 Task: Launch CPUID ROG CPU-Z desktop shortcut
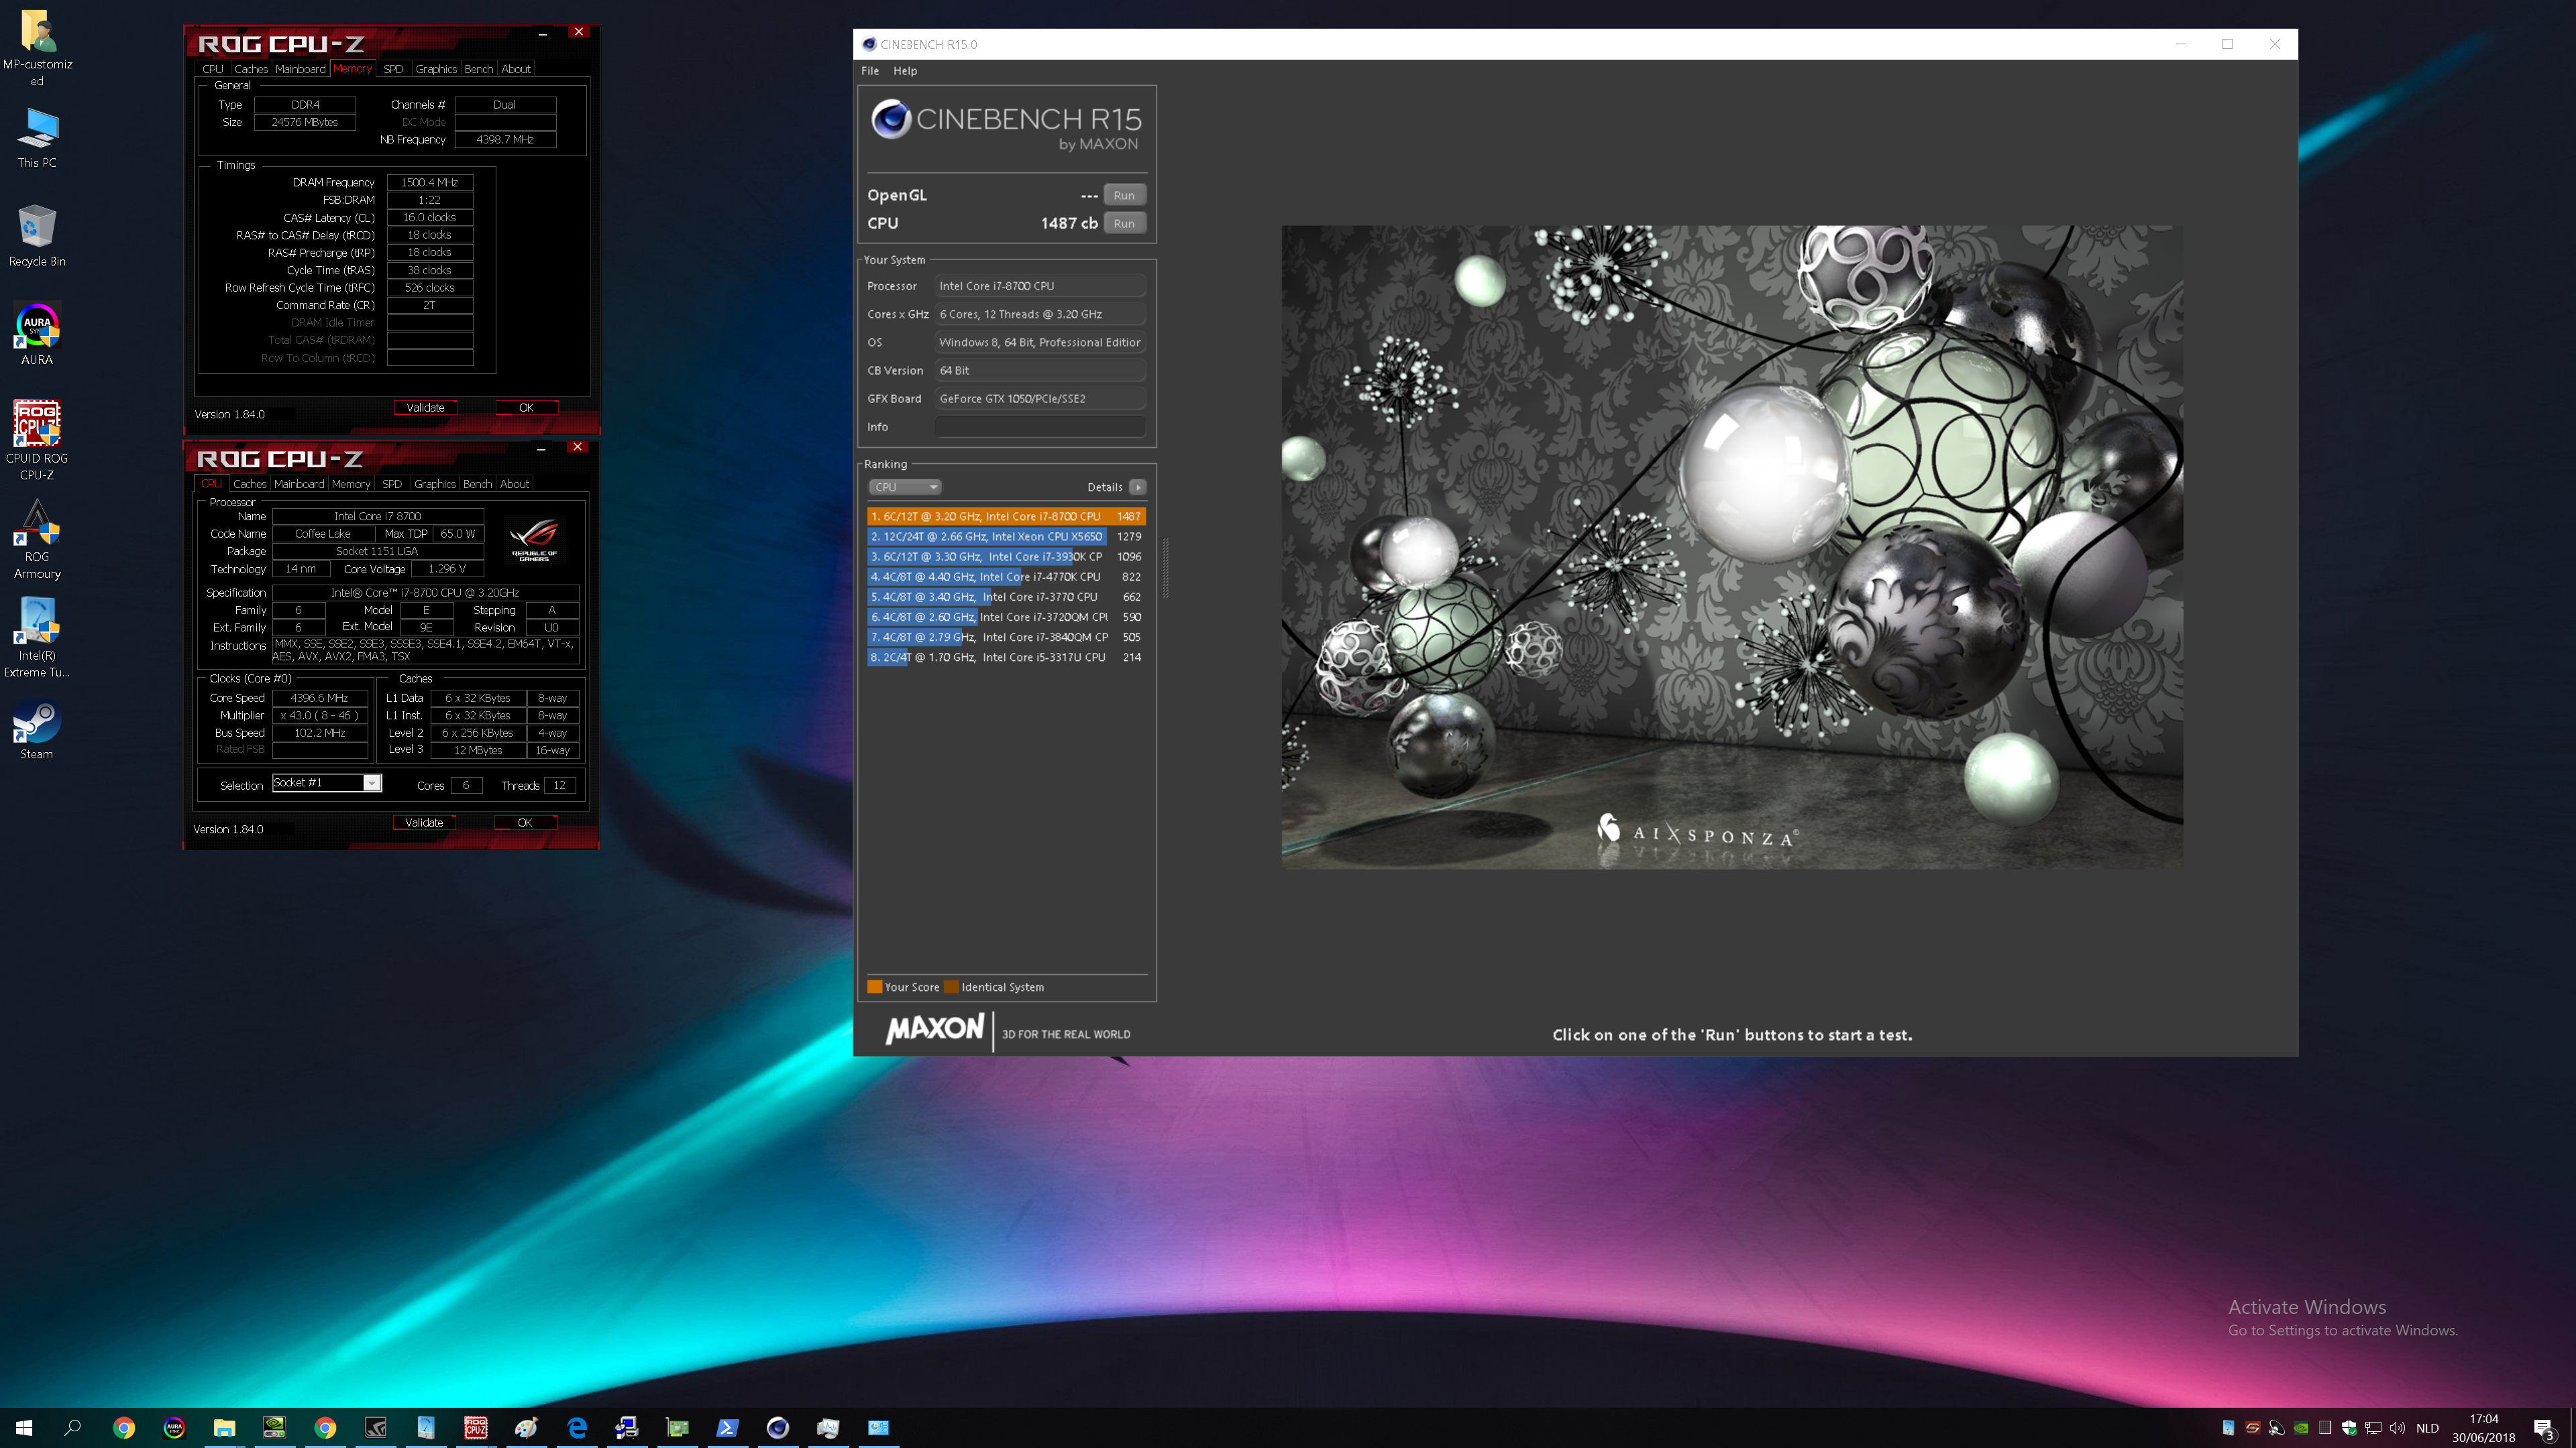coord(37,440)
